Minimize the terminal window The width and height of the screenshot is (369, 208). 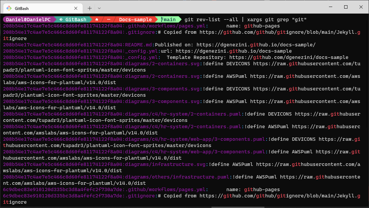pos(331,7)
